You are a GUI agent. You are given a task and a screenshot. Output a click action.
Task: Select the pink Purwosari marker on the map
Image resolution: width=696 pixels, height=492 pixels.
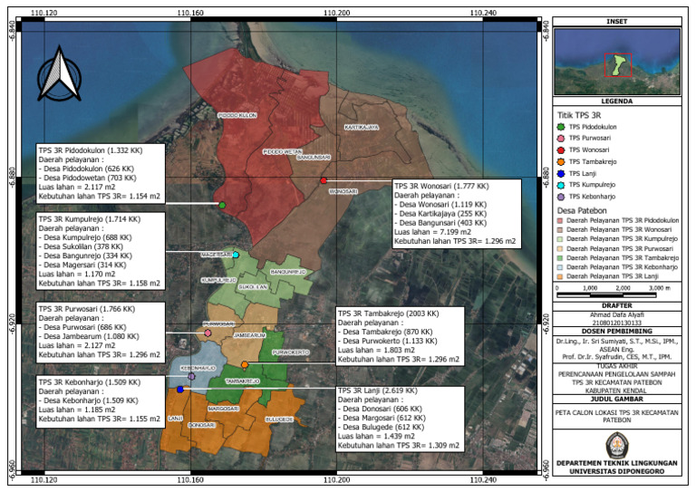[x=208, y=333]
